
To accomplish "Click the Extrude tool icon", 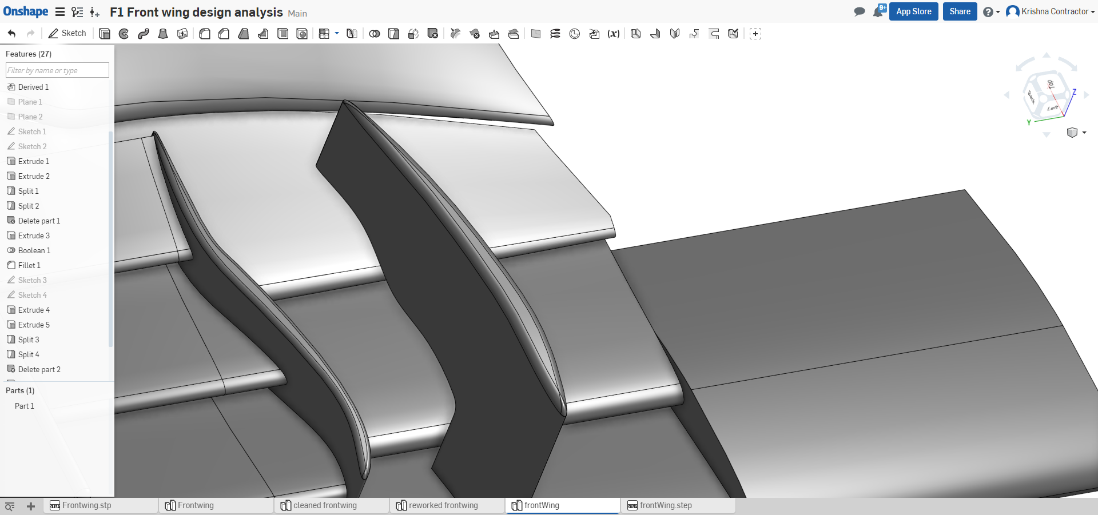I will click(105, 34).
